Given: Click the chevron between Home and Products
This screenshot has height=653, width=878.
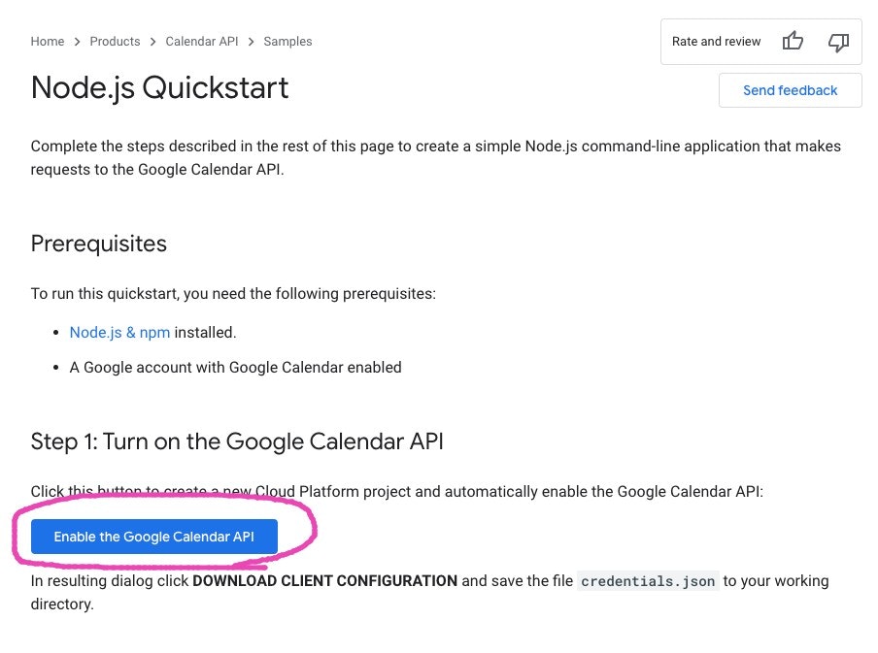Looking at the screenshot, I should pos(77,42).
